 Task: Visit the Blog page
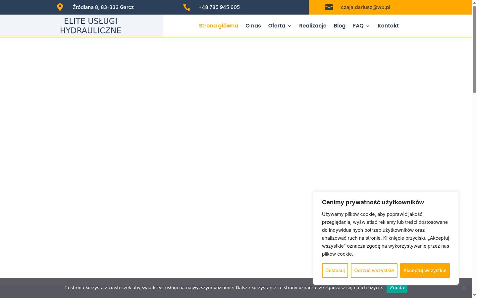click(x=340, y=26)
